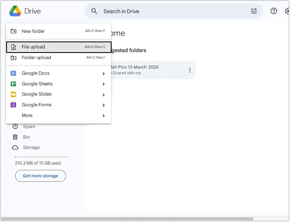Expand the Google Slides submenu arrow

point(104,95)
